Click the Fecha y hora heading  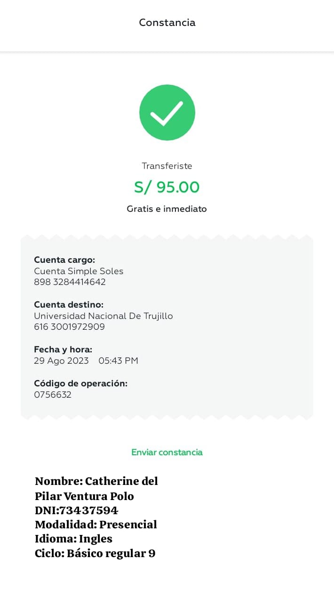pyautogui.click(x=63, y=350)
